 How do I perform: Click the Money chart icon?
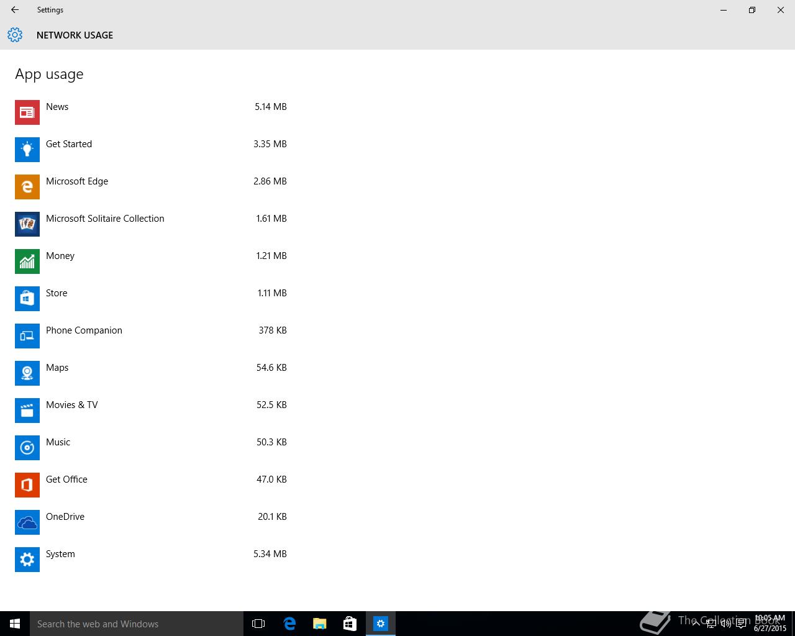27,261
